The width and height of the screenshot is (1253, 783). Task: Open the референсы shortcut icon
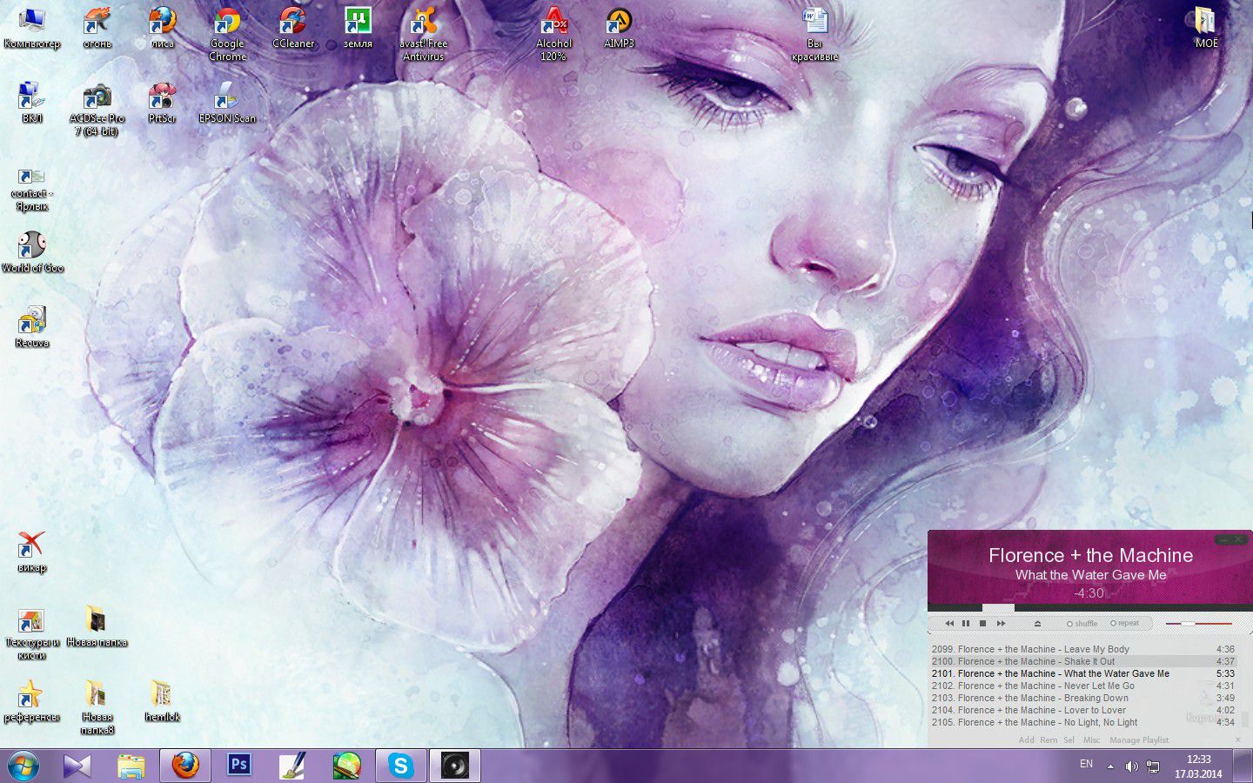32,702
